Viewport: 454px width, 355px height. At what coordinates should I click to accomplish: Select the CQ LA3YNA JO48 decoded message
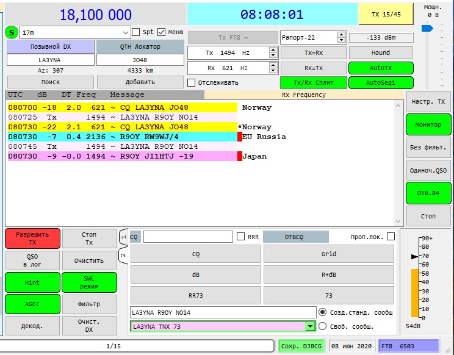click(x=122, y=107)
